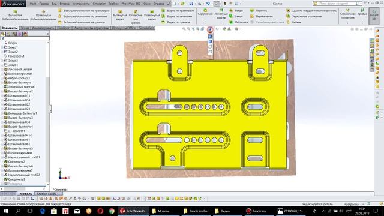The width and height of the screenshot is (384, 216).
Task: Switch to Bandicam in the taskbar
Action: point(256,211)
